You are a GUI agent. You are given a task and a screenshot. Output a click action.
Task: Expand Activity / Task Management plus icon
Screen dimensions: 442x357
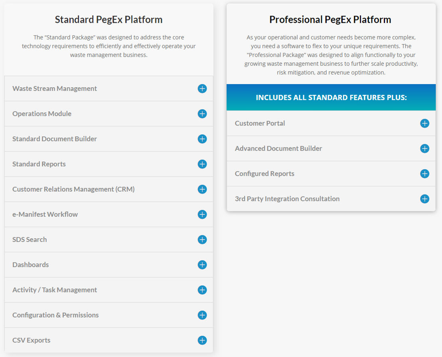pos(202,290)
